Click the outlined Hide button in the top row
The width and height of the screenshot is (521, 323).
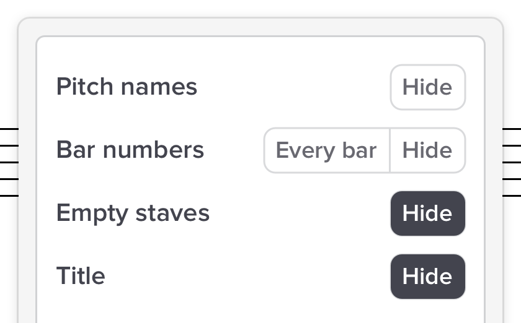pyautogui.click(x=427, y=87)
